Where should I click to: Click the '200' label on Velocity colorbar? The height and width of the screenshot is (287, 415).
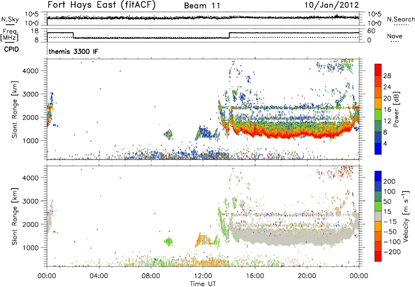point(390,181)
